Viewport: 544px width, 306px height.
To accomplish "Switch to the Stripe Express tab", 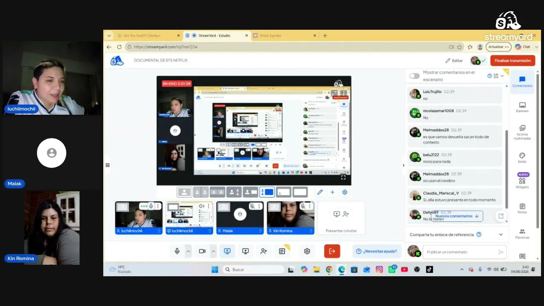I will pos(285,36).
